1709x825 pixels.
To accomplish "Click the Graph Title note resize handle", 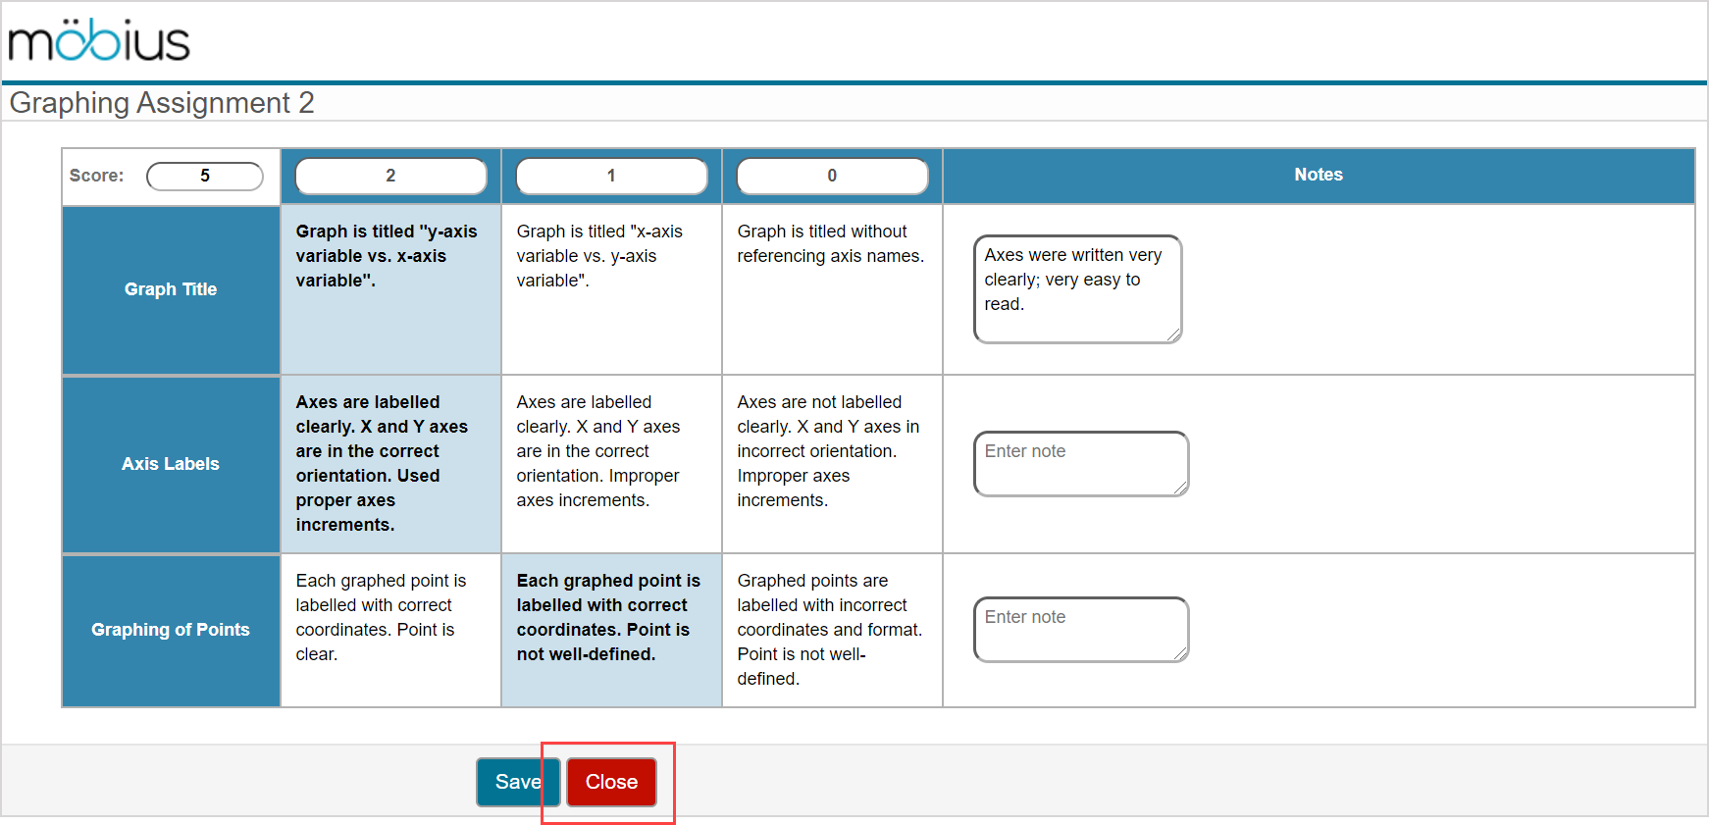I will pos(1173,335).
